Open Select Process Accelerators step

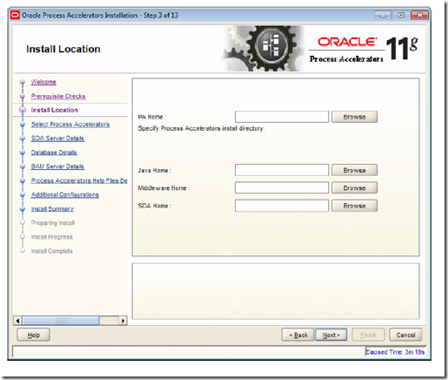(x=70, y=125)
